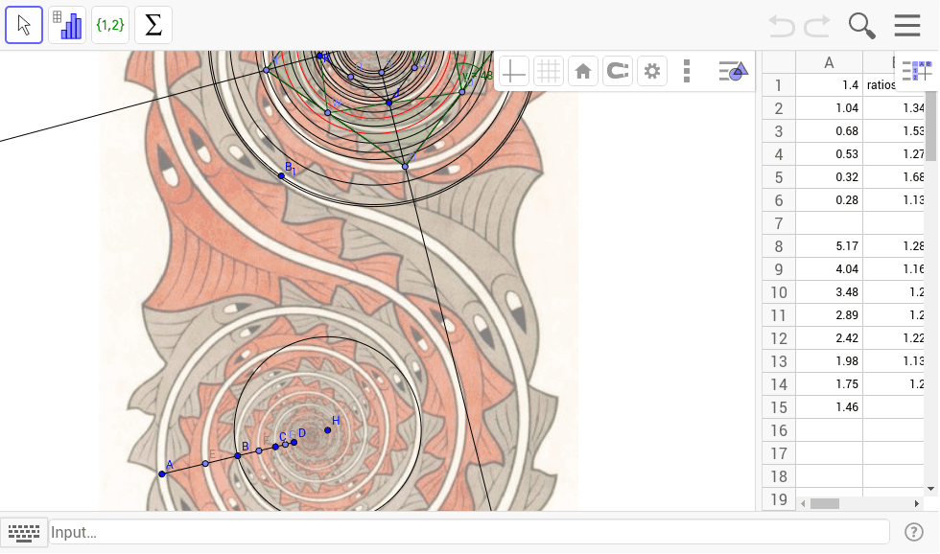The width and height of the screenshot is (940, 554).
Task: Toggle axes display in graphics view
Action: point(514,71)
